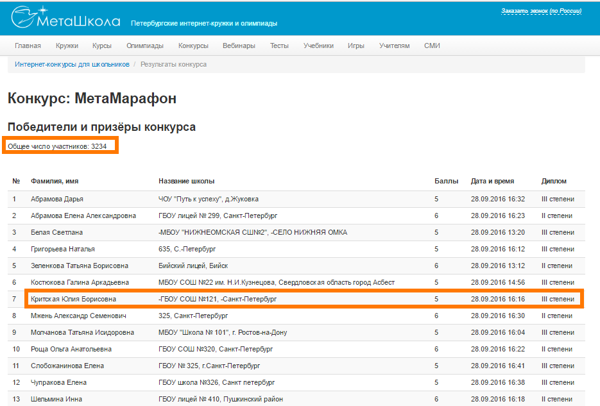Go to the Учебники section
This screenshot has height=406, width=600.
318,46
